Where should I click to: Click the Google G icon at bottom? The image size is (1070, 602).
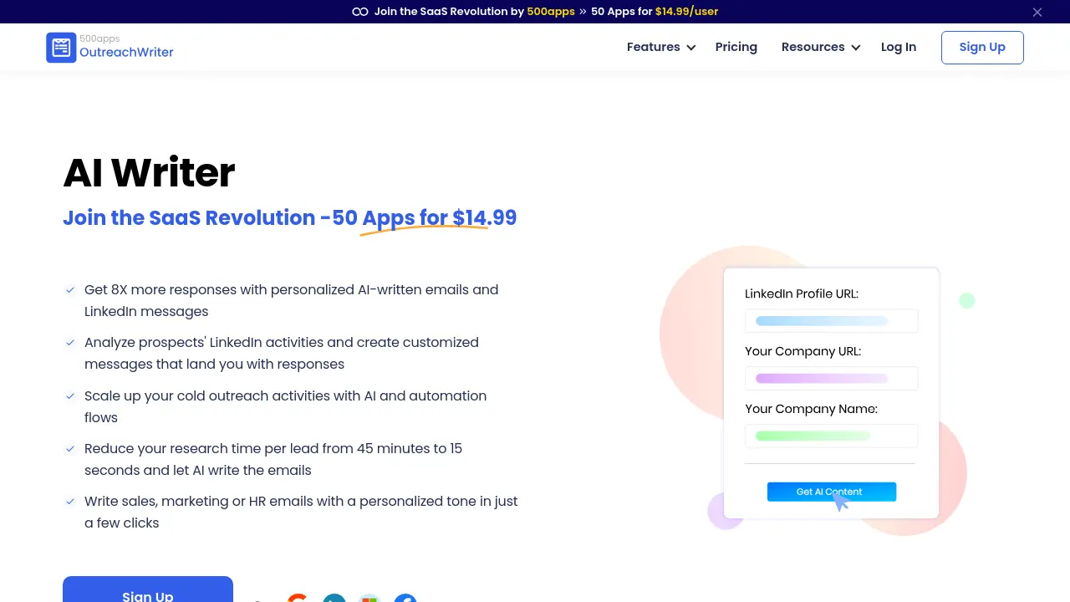click(298, 598)
